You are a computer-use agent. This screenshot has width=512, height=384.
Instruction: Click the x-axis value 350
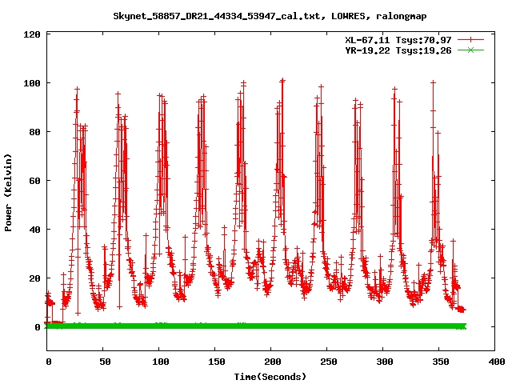point(441,362)
